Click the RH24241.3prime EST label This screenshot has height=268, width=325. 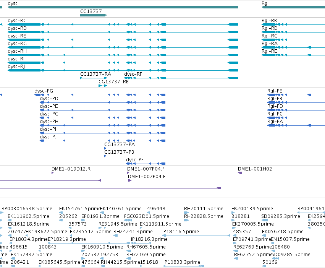click(x=133, y=232)
